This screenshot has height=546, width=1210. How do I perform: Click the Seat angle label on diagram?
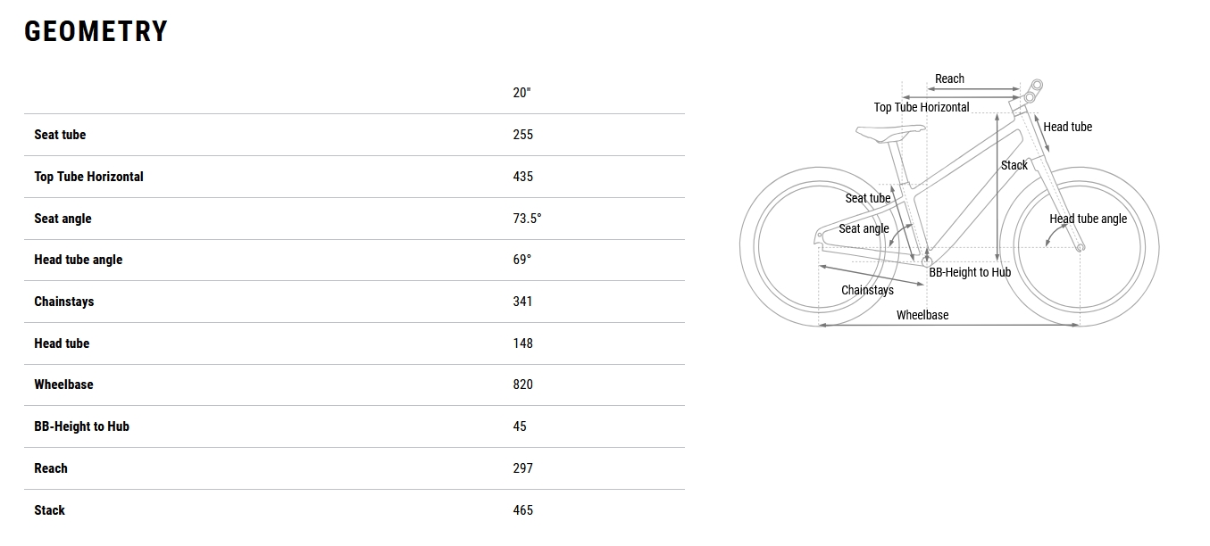864,228
